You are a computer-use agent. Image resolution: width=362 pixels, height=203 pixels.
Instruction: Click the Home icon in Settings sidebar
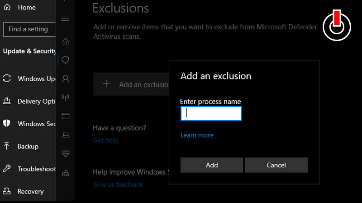click(7, 7)
